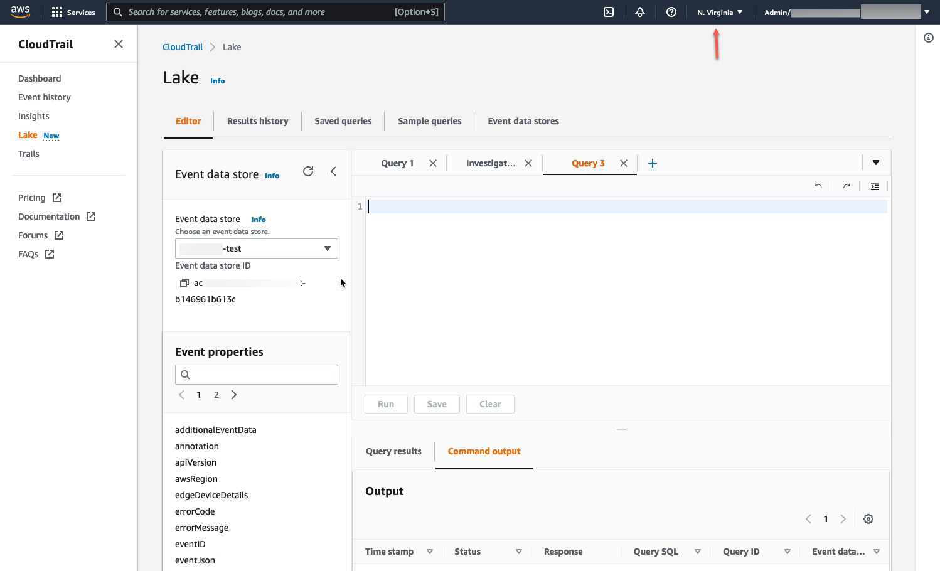Click the Event properties search field
The width and height of the screenshot is (940, 571).
(x=257, y=374)
